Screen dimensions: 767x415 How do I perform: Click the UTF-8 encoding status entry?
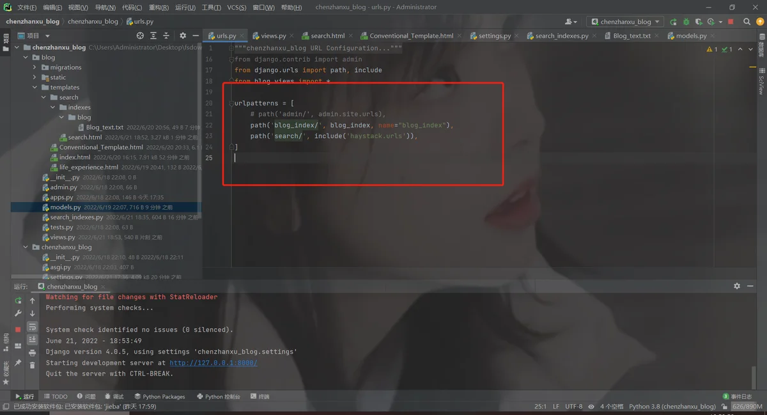point(573,406)
